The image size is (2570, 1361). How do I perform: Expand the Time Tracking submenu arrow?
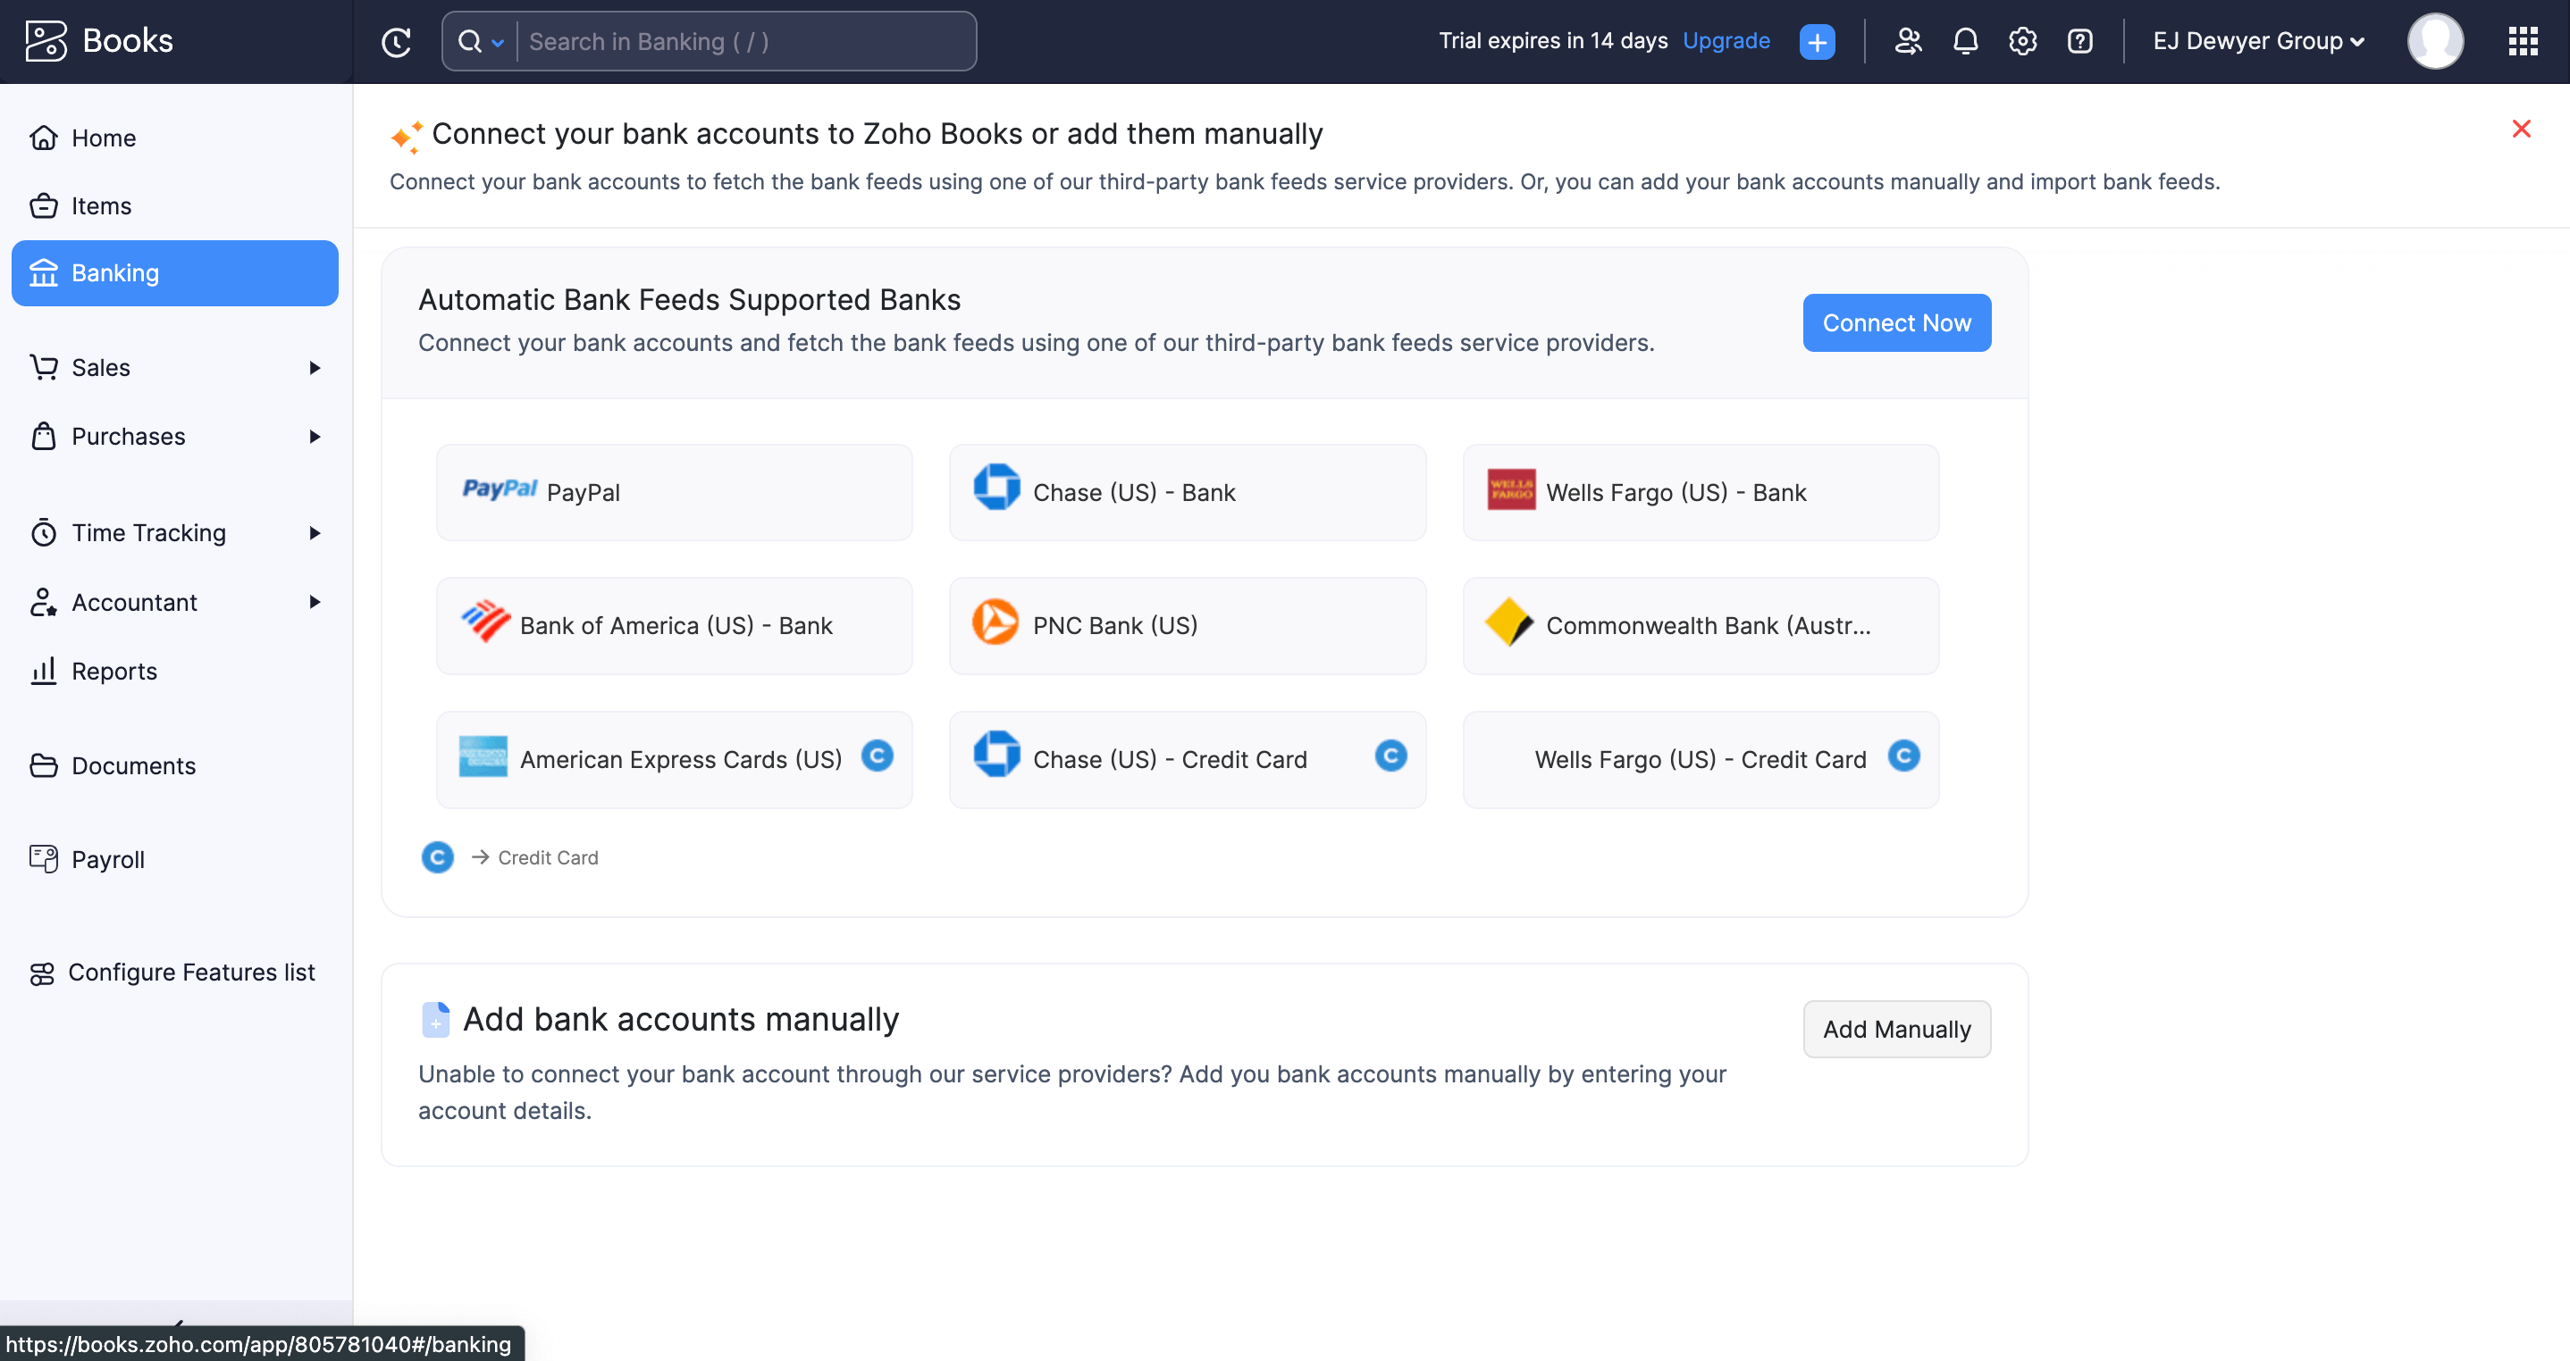[x=315, y=532]
